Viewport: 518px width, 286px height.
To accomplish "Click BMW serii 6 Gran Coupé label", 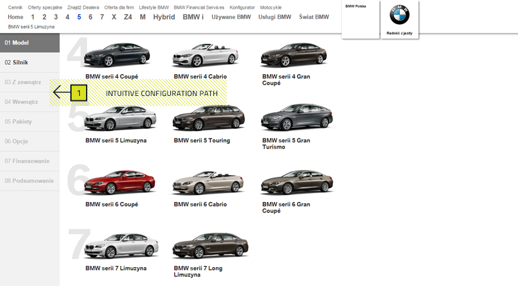I will (286, 208).
